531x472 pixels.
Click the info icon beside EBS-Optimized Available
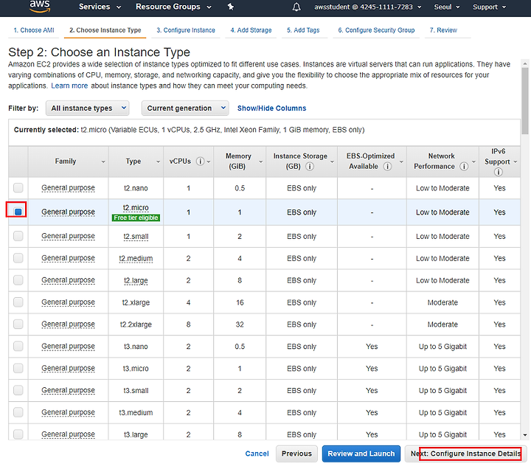tap(387, 167)
